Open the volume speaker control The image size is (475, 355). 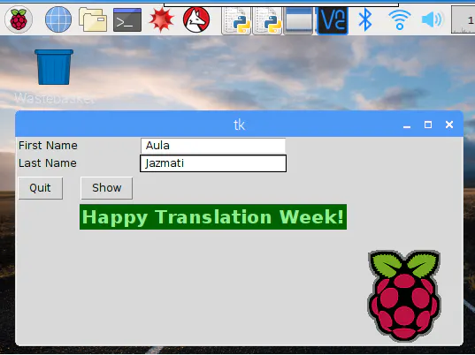click(x=432, y=20)
